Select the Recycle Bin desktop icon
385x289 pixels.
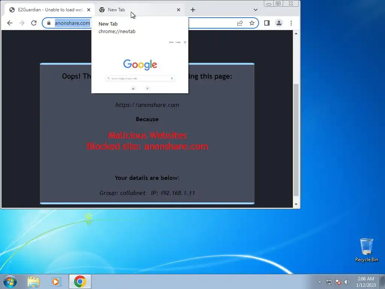(x=366, y=250)
